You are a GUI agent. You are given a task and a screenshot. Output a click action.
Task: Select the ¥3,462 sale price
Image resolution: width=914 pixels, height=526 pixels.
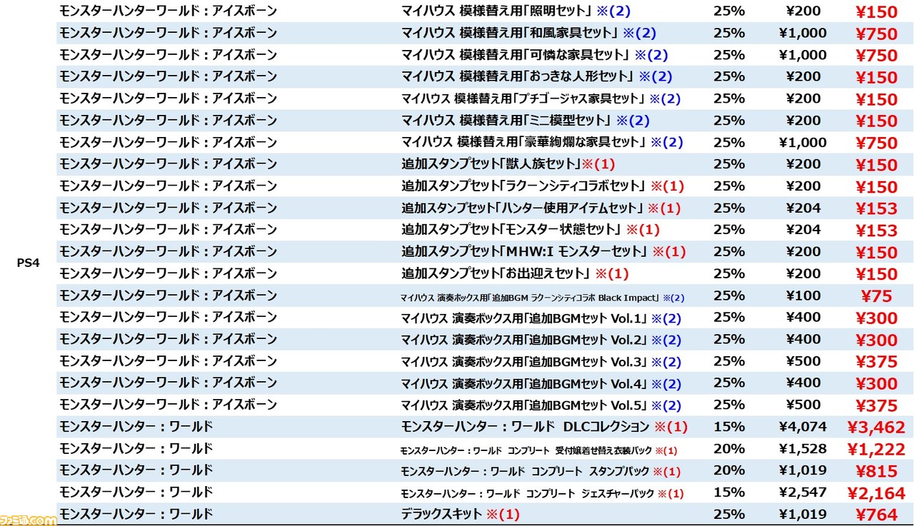pyautogui.click(x=875, y=428)
